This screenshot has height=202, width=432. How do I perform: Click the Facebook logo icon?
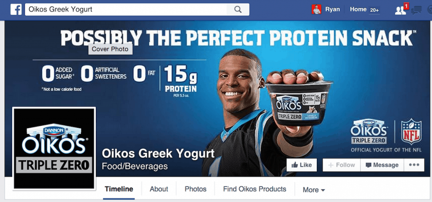click(16, 10)
